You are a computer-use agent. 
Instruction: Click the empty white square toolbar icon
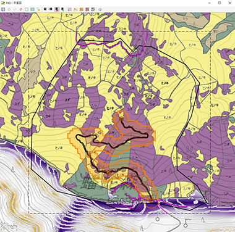tap(27, 9)
